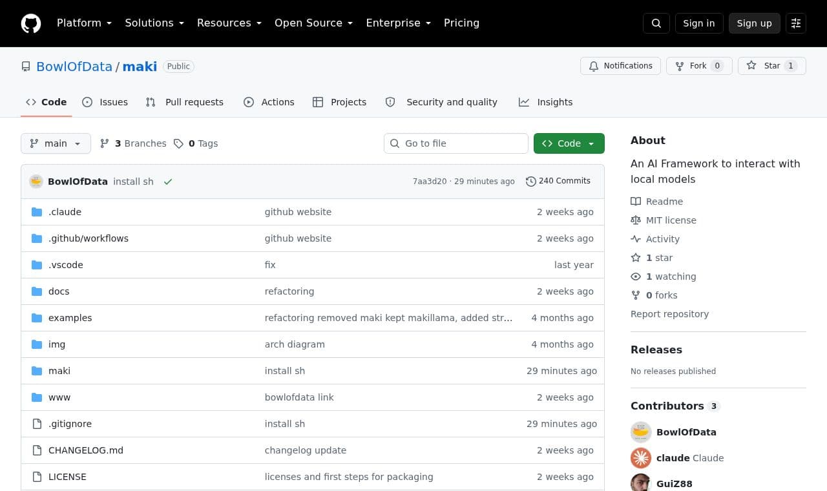
Task: Open the 240 Commits history link
Action: coord(558,181)
